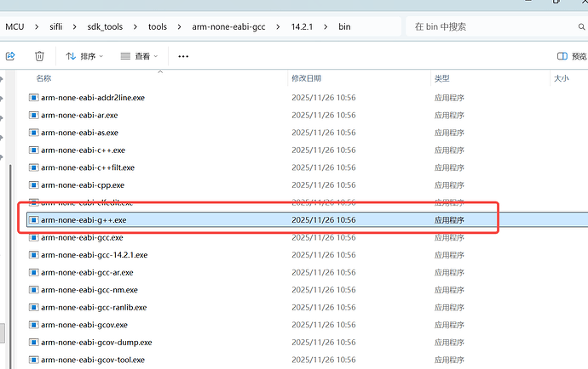The width and height of the screenshot is (588, 369).
Task: Open the 查看 view dropdown
Action: pos(140,56)
